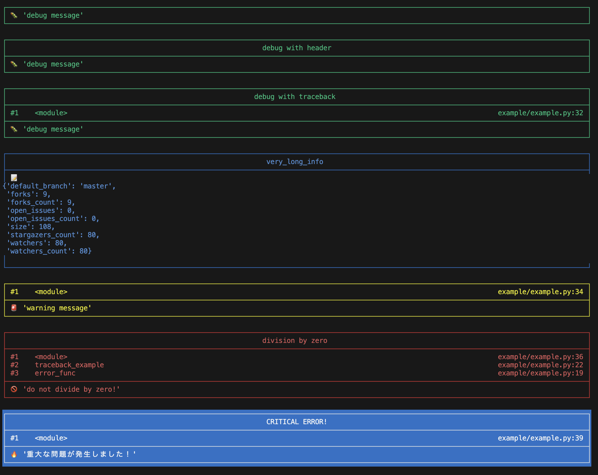Select the 'debug with traceback' header

pyautogui.click(x=295, y=97)
